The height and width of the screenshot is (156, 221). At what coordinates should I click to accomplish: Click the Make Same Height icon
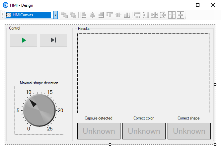point(146,15)
